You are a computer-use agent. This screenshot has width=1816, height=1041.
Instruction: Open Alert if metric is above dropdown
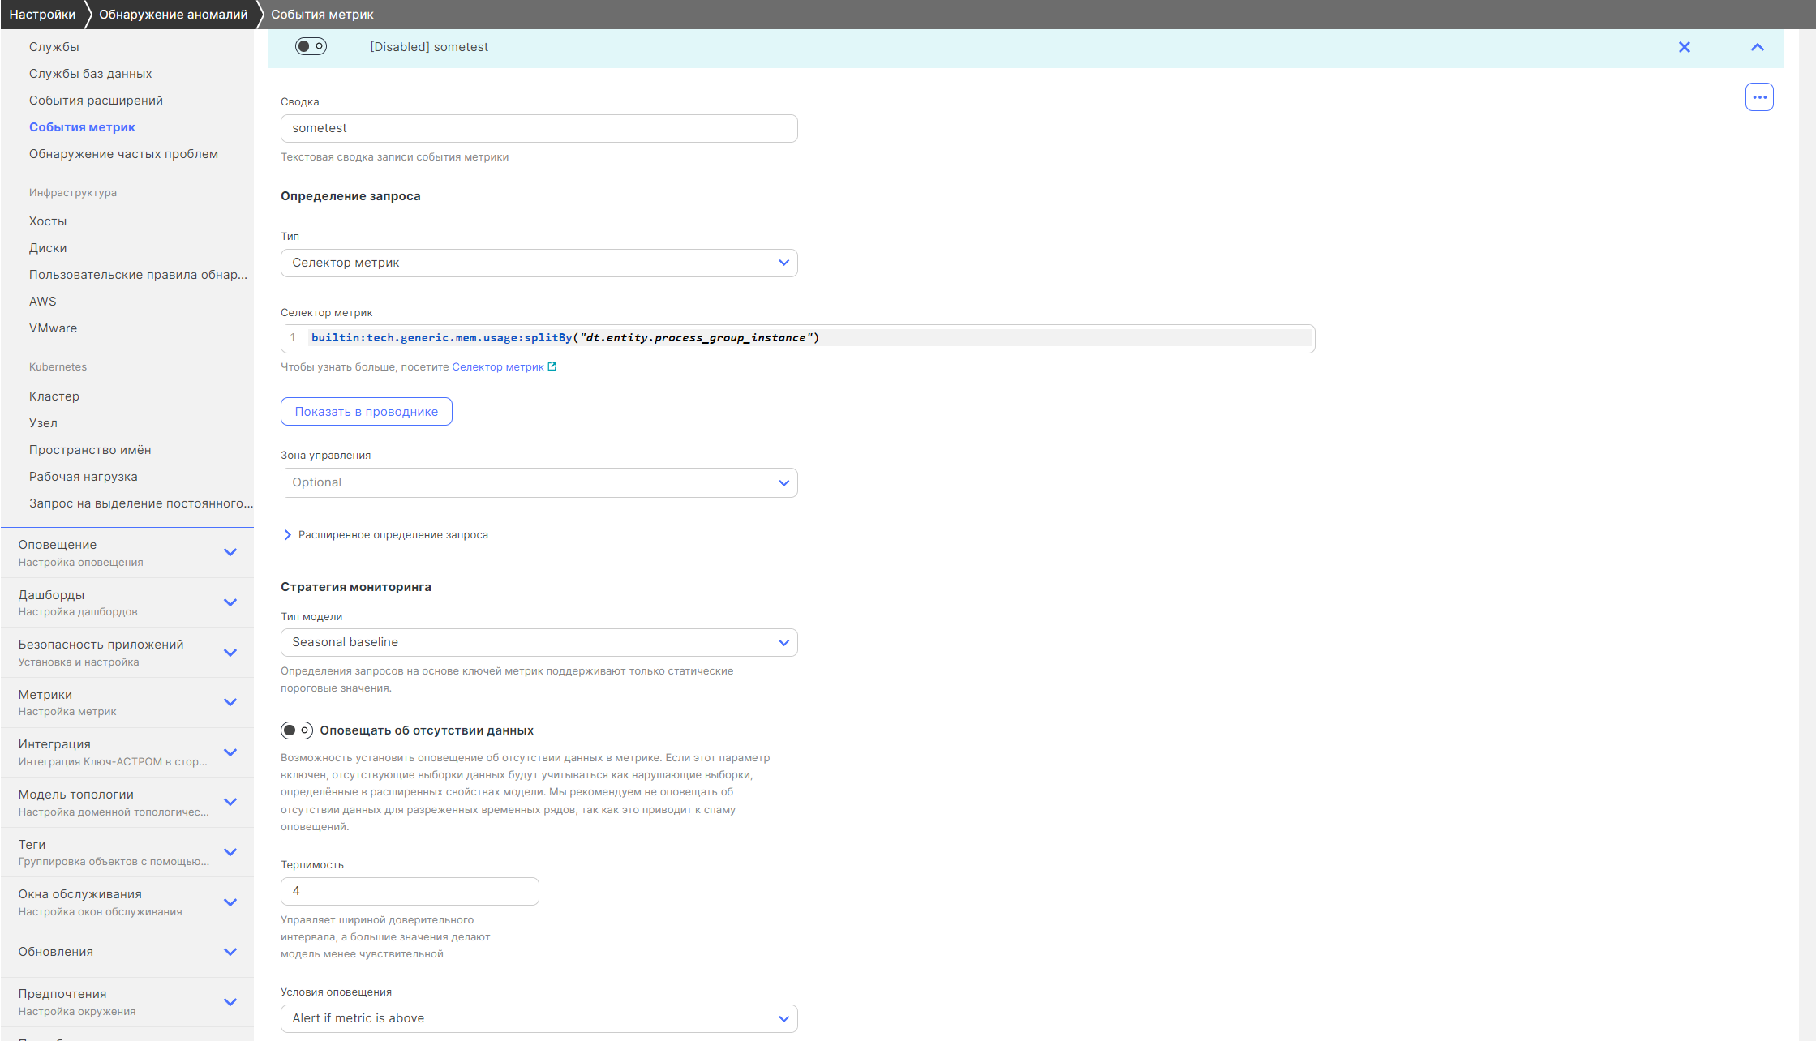(539, 1018)
